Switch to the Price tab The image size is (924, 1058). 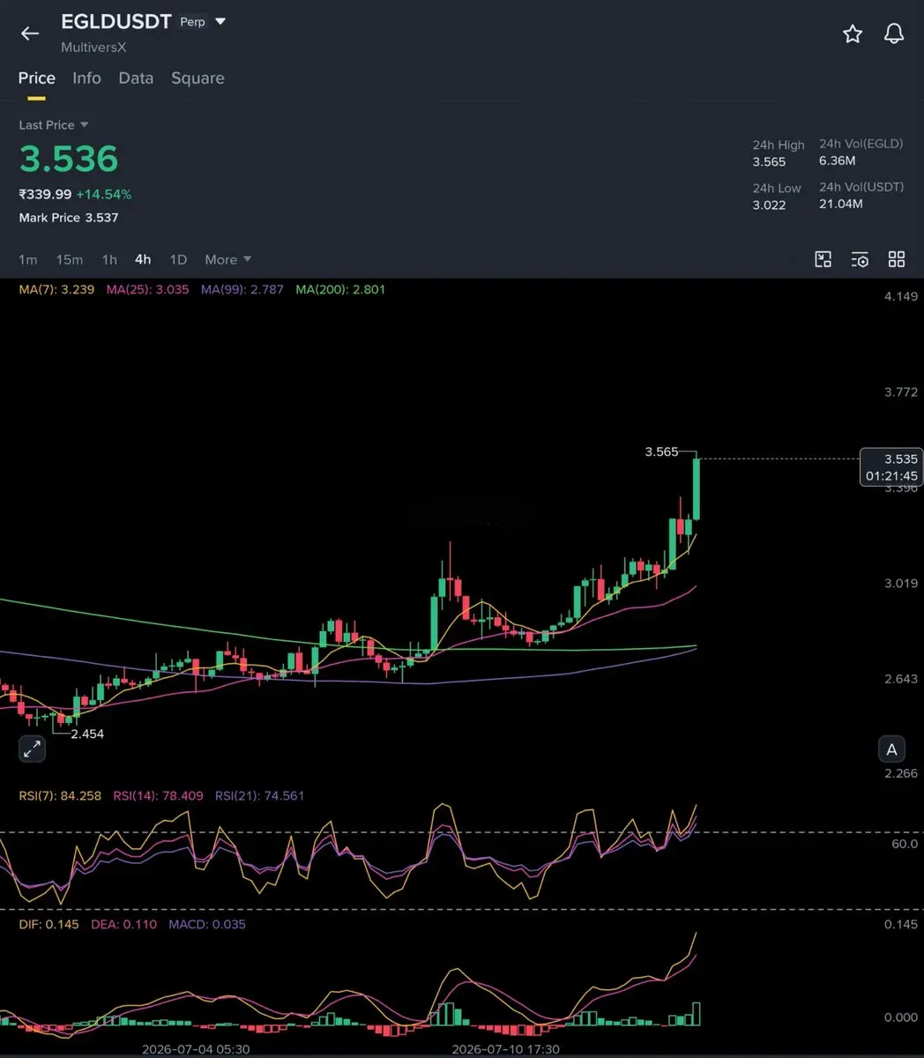(37, 78)
